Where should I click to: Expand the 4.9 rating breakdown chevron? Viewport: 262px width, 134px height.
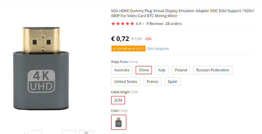pos(143,24)
